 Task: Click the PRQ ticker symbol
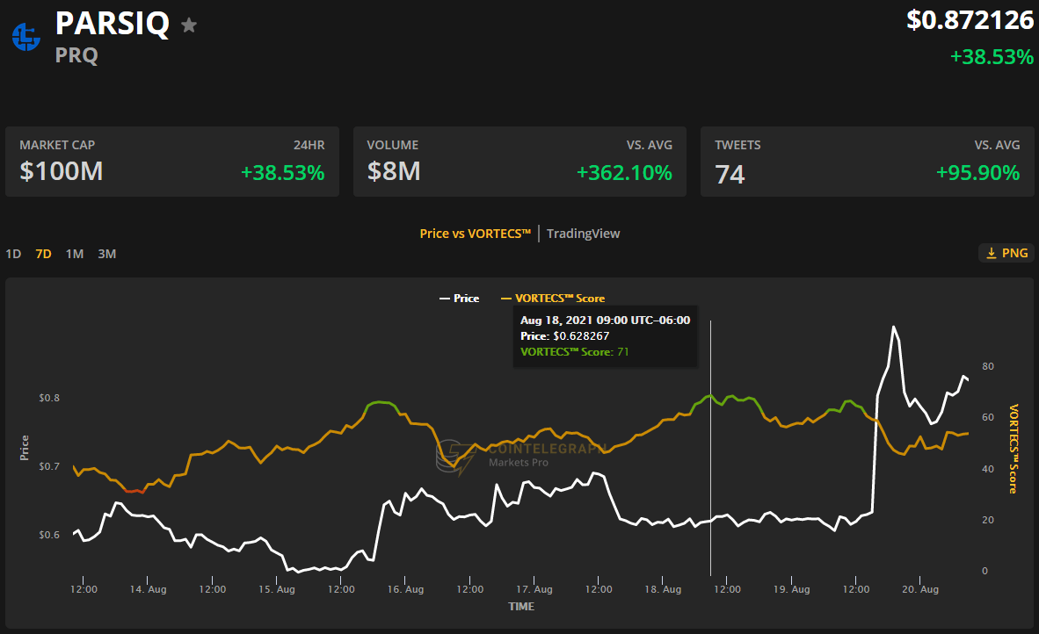coord(76,55)
